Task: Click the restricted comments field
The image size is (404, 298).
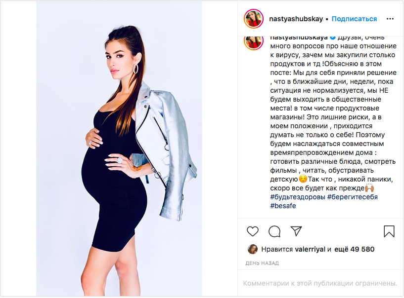Action: 320,283
